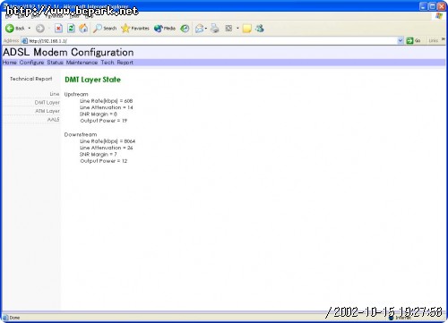Open dropdown arrow beside Edit icon
This screenshot has width=448, height=323.
coord(237,29)
